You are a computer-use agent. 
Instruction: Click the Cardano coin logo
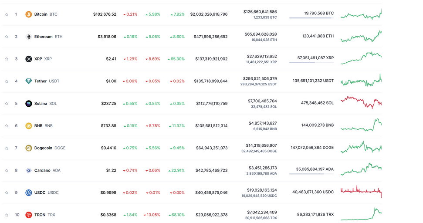tap(29, 170)
